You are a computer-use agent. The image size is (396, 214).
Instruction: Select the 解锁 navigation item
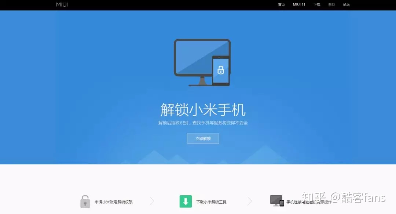[x=331, y=4]
